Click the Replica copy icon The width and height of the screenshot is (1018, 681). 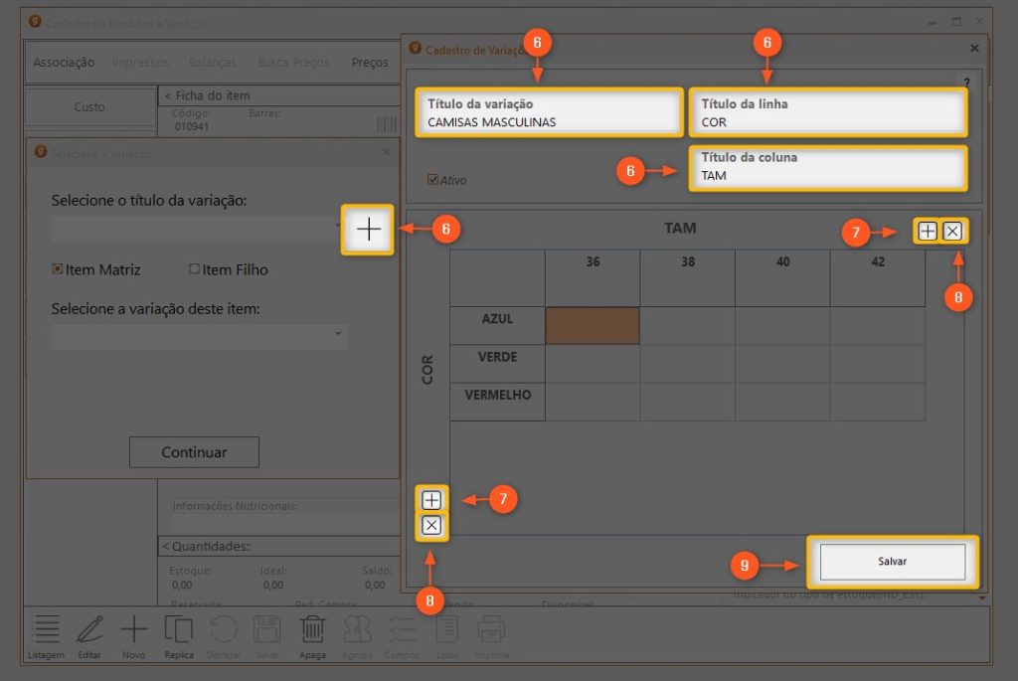click(179, 635)
